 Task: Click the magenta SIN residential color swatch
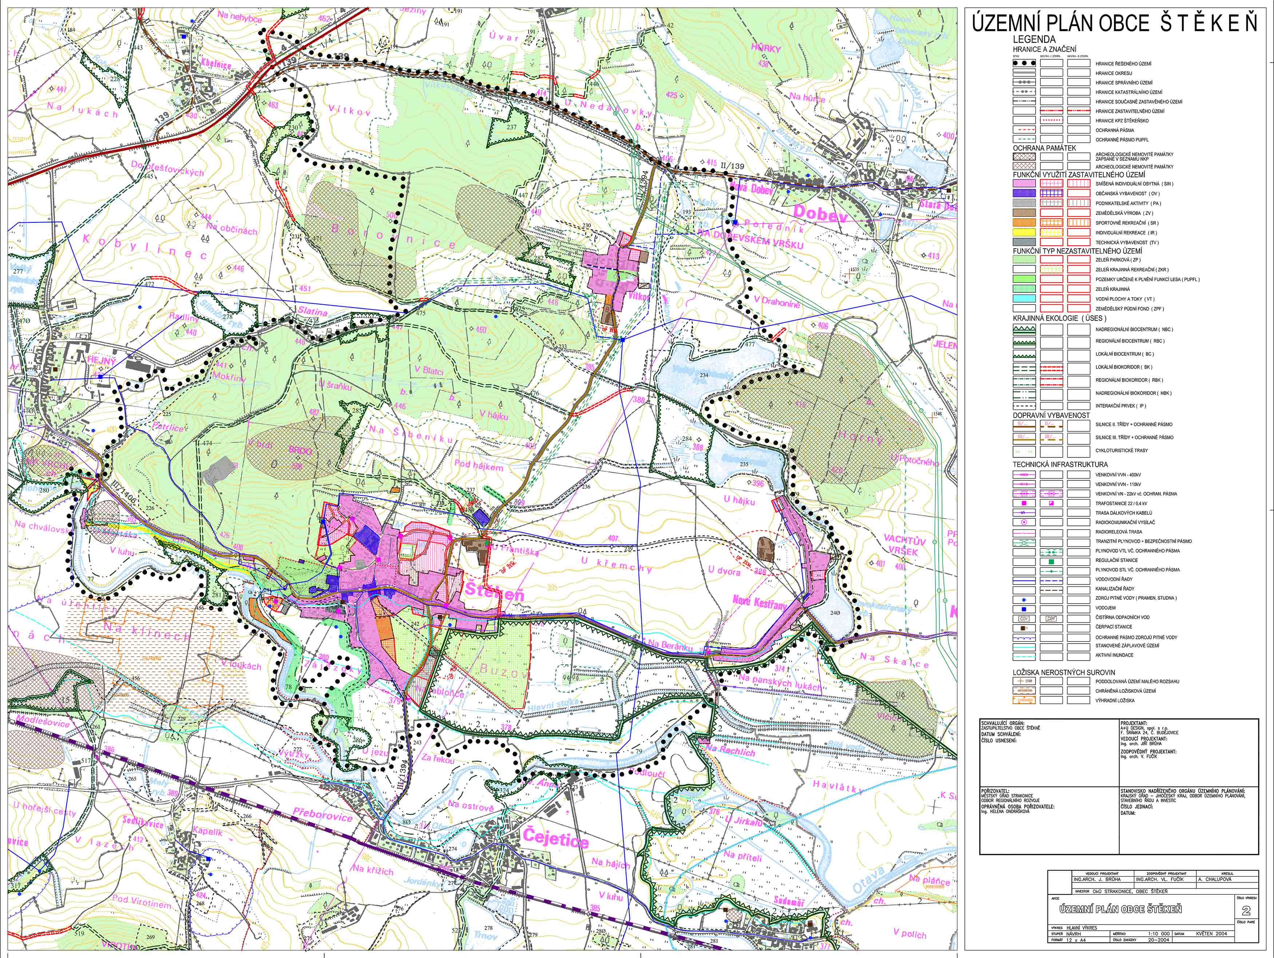1024,184
